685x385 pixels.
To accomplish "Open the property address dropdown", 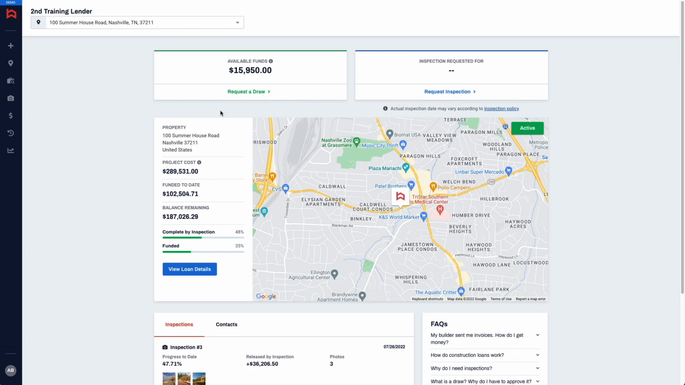I will tap(237, 22).
